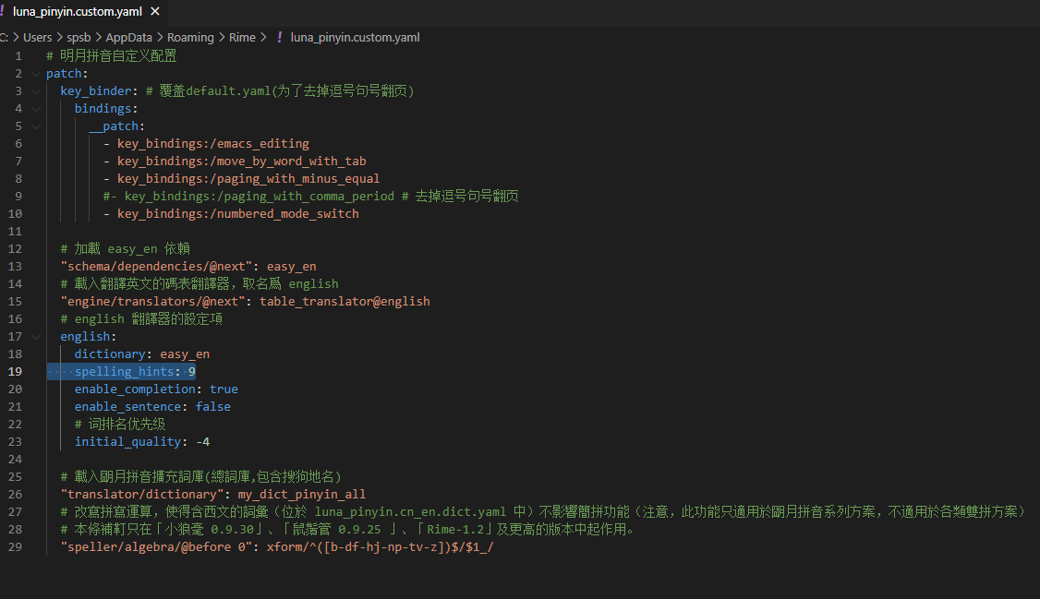
Task: Click the Users breadcrumb item
Action: coord(37,37)
